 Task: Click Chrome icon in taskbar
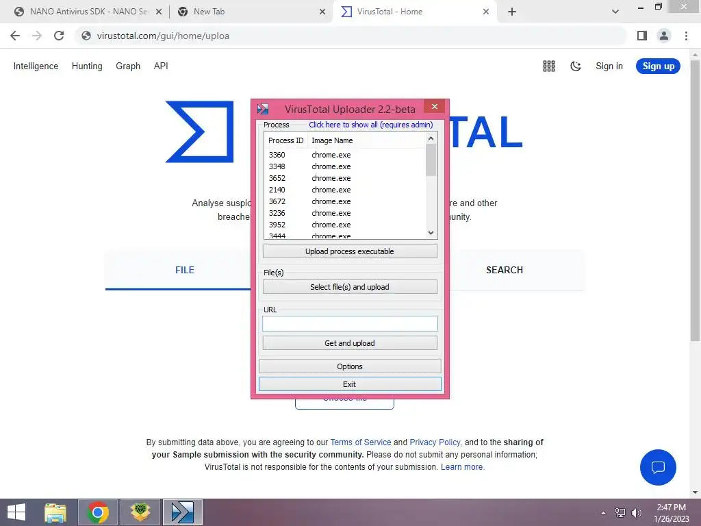(98, 512)
